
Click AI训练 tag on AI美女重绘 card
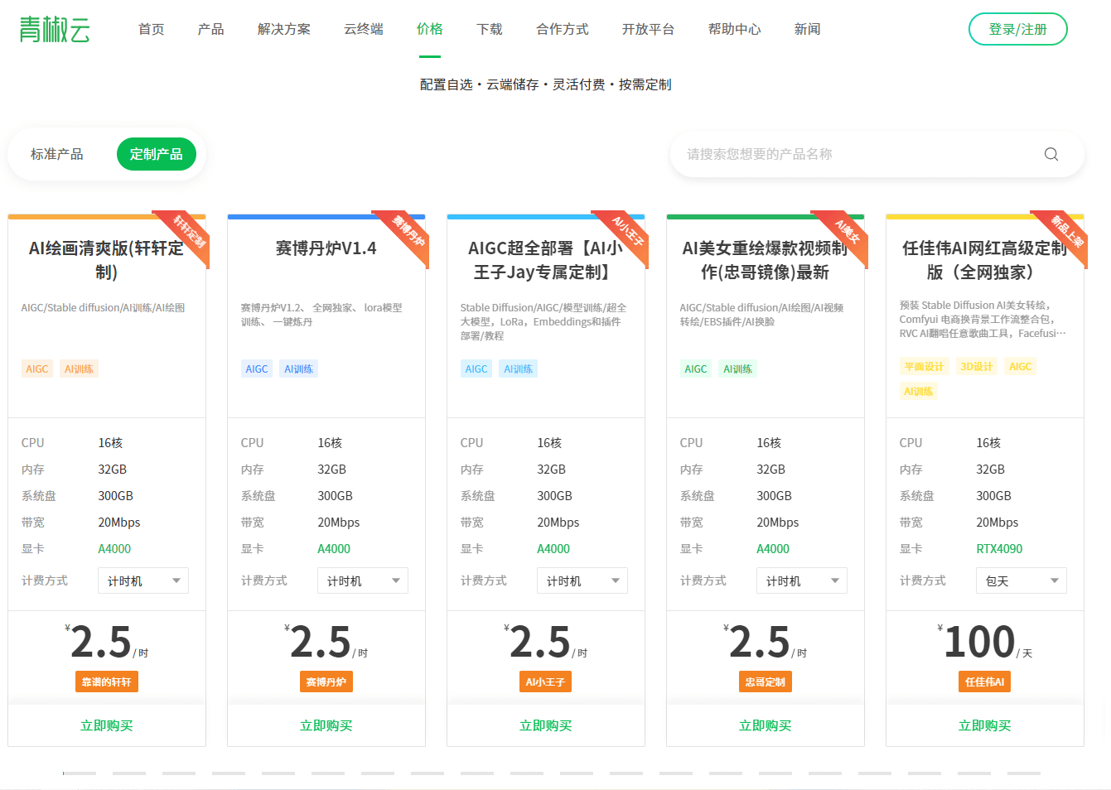point(738,369)
